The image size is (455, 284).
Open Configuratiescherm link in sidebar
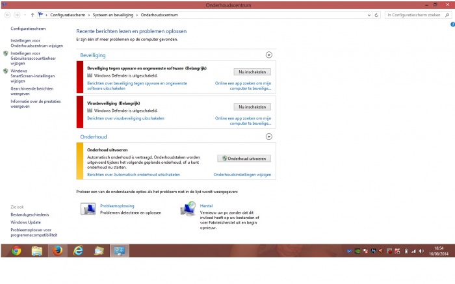point(28,29)
